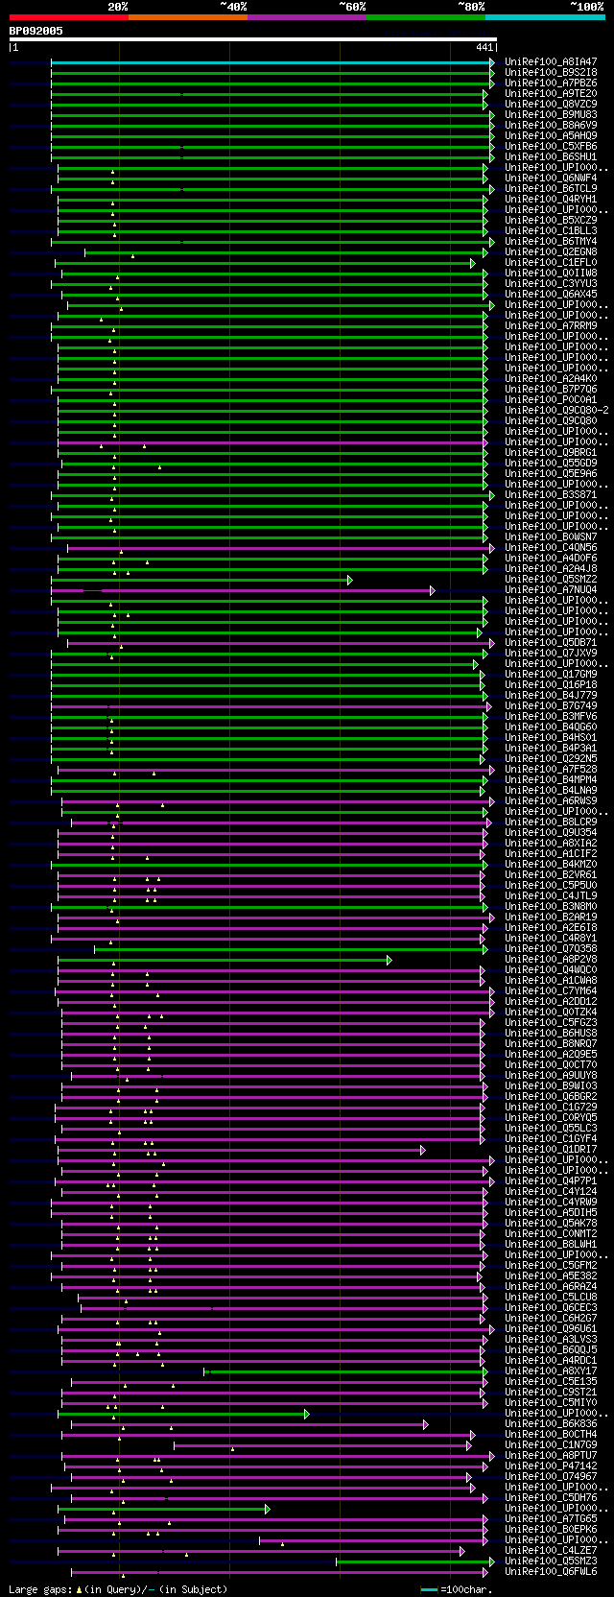Screen dimensions: 614x1597
Task: Select the UniRef100_C3YYU3 label
Action: point(551,284)
